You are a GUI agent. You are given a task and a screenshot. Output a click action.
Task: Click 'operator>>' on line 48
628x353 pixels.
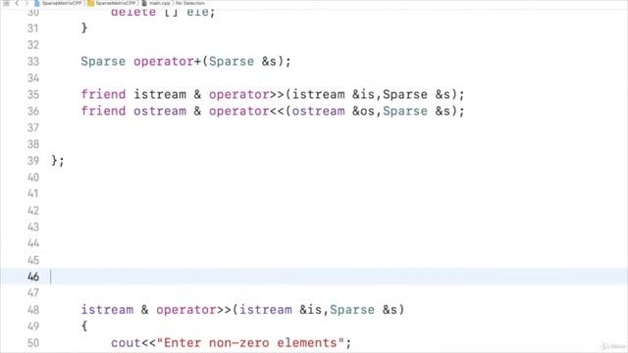[193, 310]
